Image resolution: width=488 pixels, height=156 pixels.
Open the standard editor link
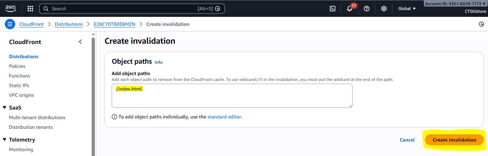click(x=224, y=117)
